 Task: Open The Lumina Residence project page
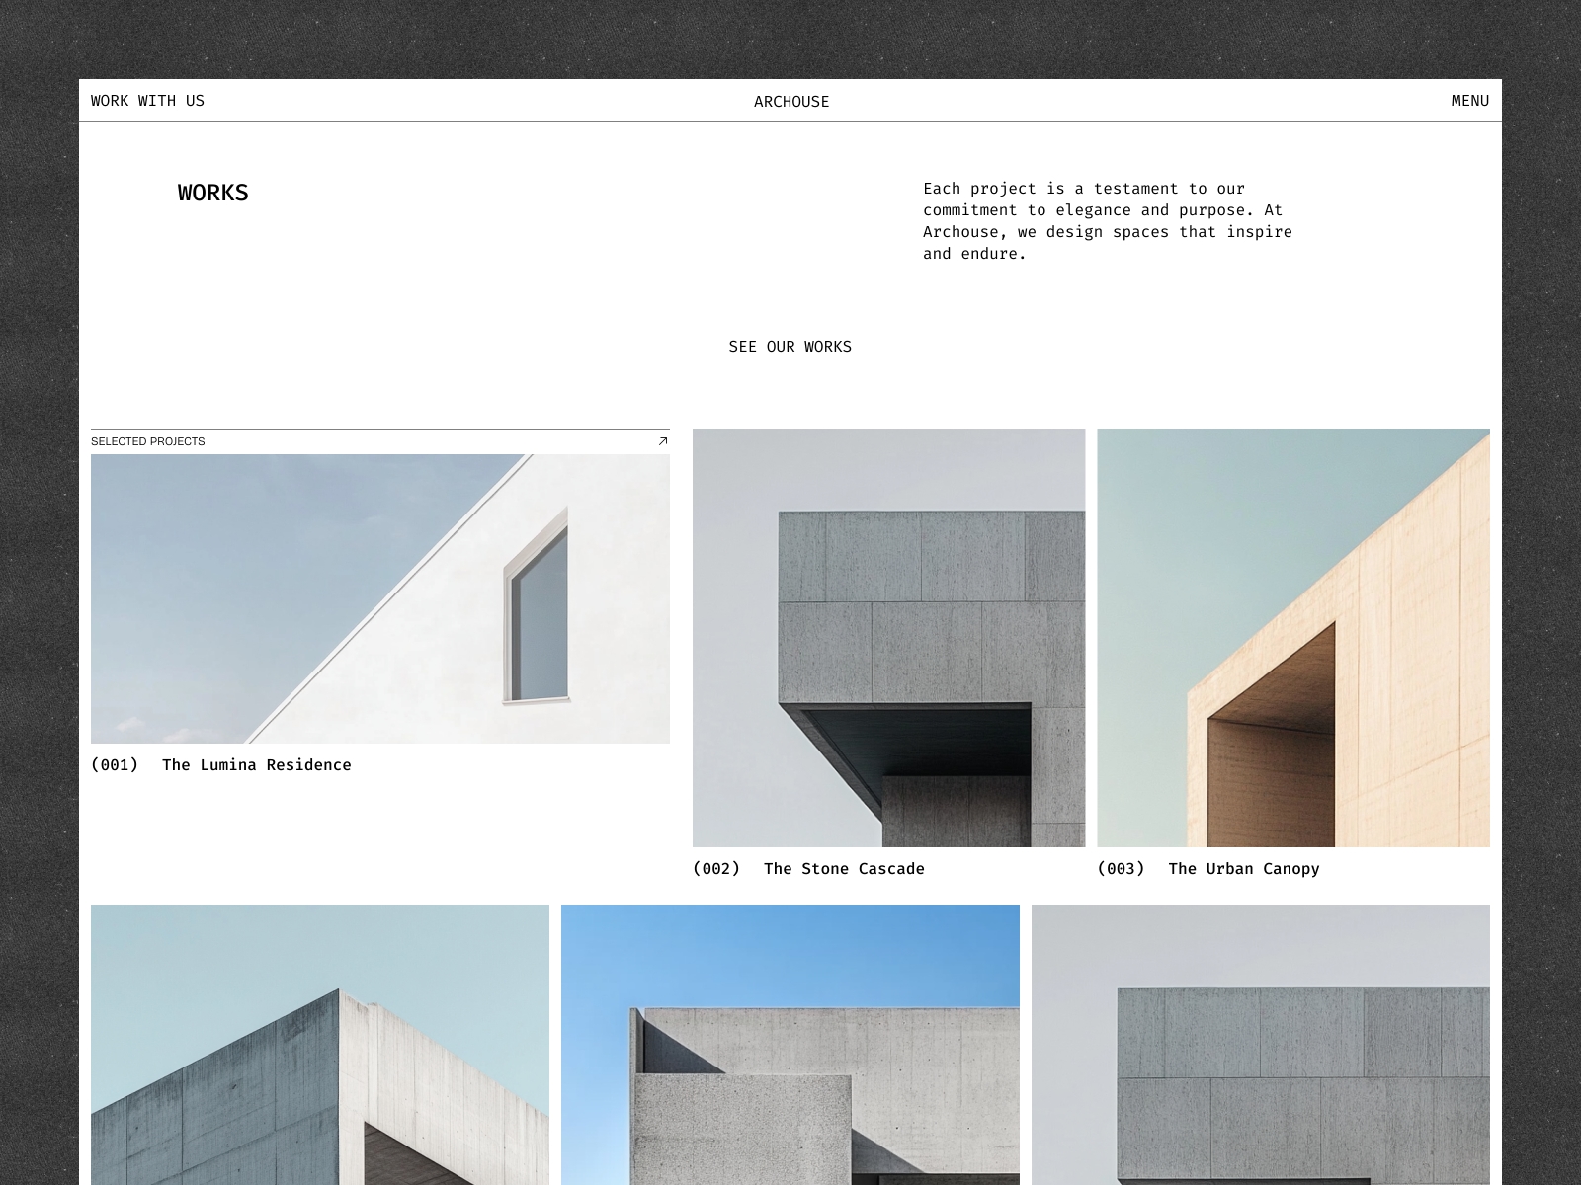click(256, 764)
